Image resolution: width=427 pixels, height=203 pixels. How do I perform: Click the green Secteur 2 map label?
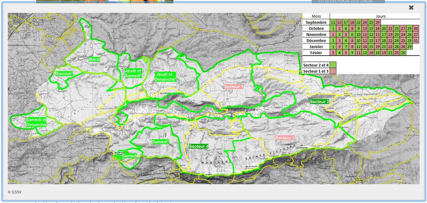point(319,102)
